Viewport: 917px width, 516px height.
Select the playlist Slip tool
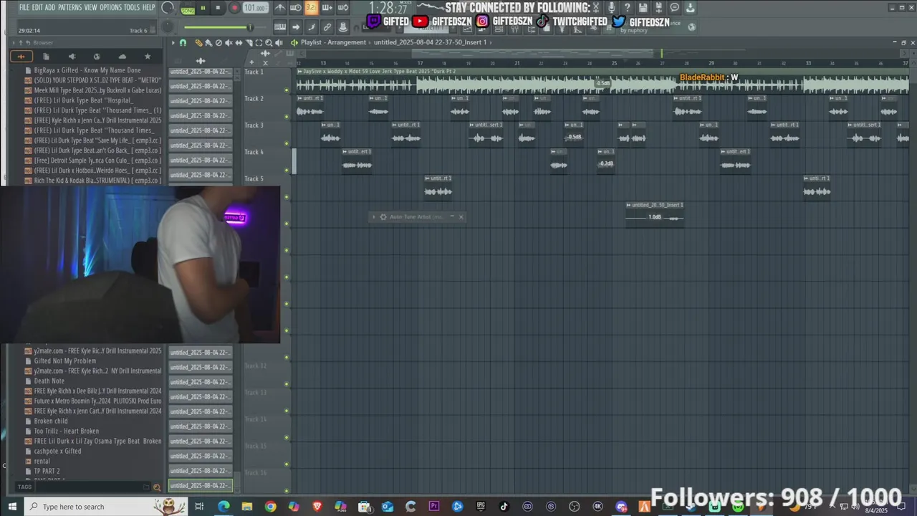[239, 42]
